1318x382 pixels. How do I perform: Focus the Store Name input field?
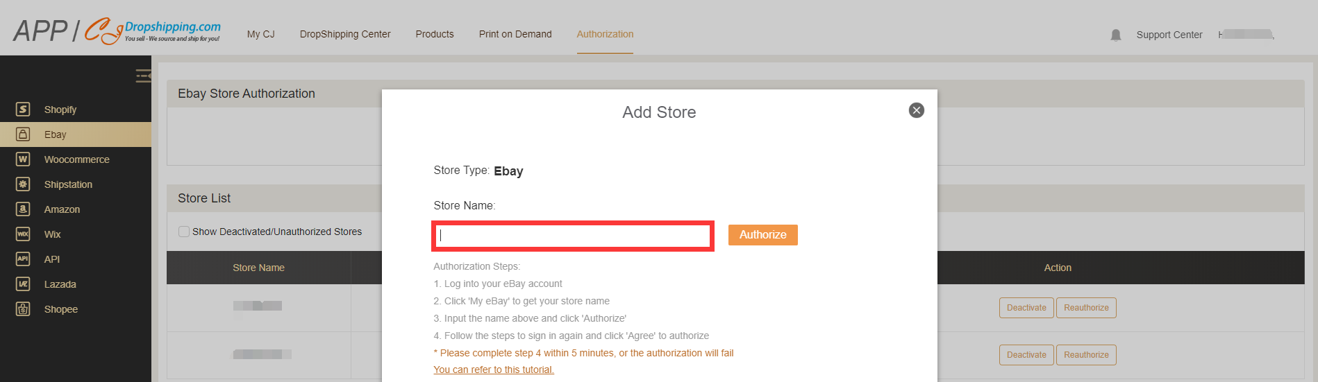[x=573, y=236]
